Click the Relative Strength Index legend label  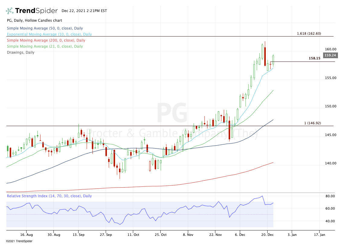[x=49, y=196]
